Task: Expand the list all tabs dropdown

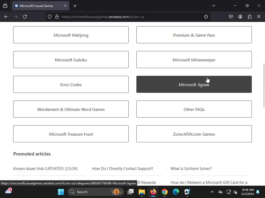Action: [214, 6]
